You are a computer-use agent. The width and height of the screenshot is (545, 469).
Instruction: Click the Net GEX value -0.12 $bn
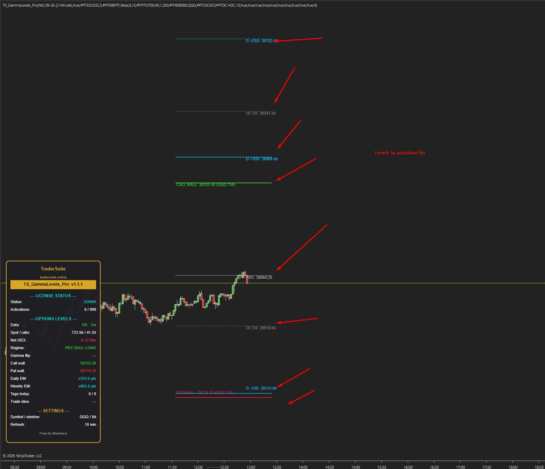coord(88,340)
